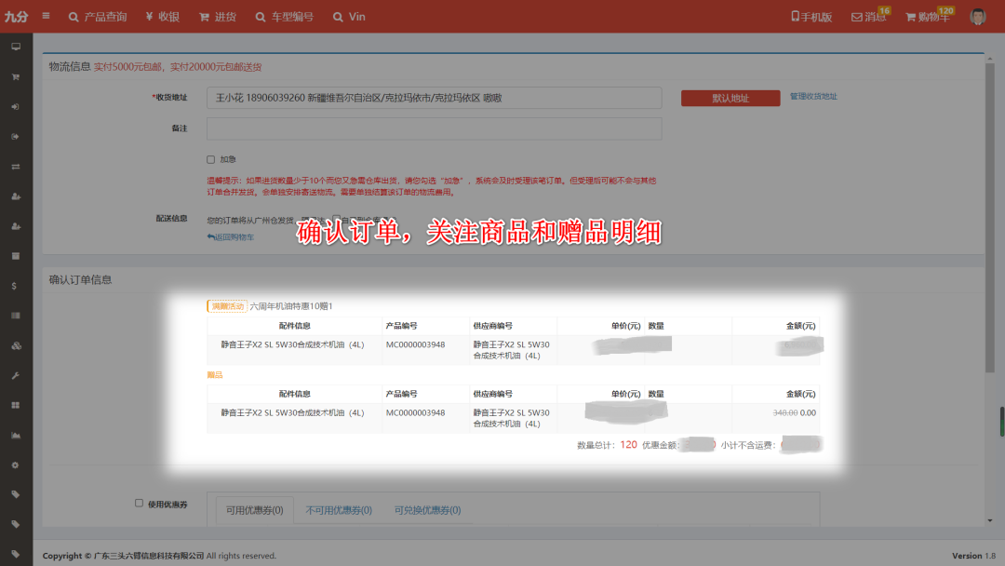The height and width of the screenshot is (566, 1005).
Task: Click the exchange arrows icon in the sidebar
Action: pos(15,167)
